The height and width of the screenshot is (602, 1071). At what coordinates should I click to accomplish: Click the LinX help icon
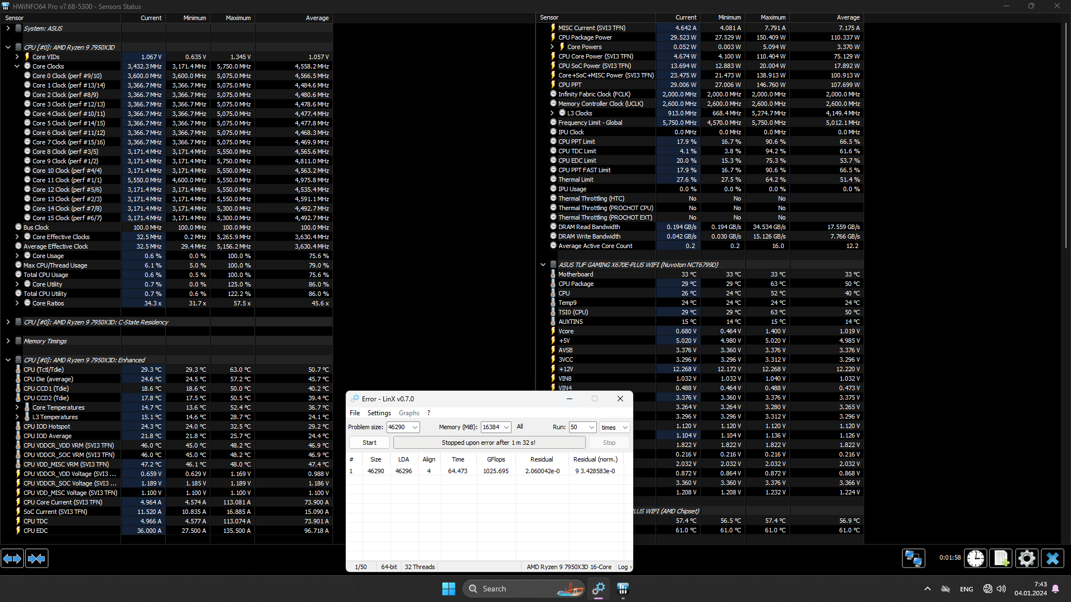click(x=429, y=412)
